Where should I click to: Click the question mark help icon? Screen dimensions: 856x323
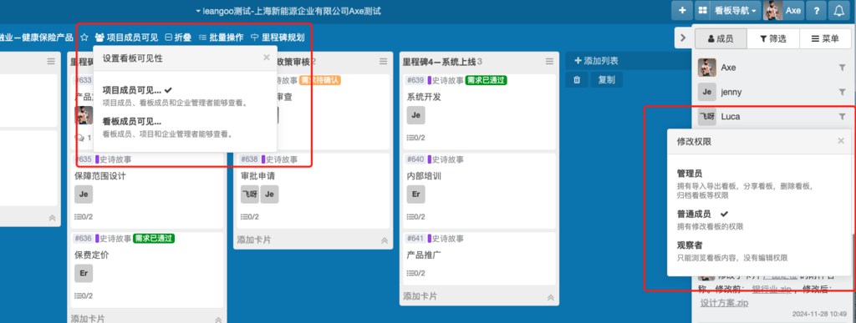coord(816,10)
